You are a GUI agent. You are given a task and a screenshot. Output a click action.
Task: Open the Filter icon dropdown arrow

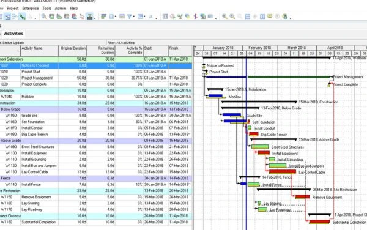tap(133, 17)
